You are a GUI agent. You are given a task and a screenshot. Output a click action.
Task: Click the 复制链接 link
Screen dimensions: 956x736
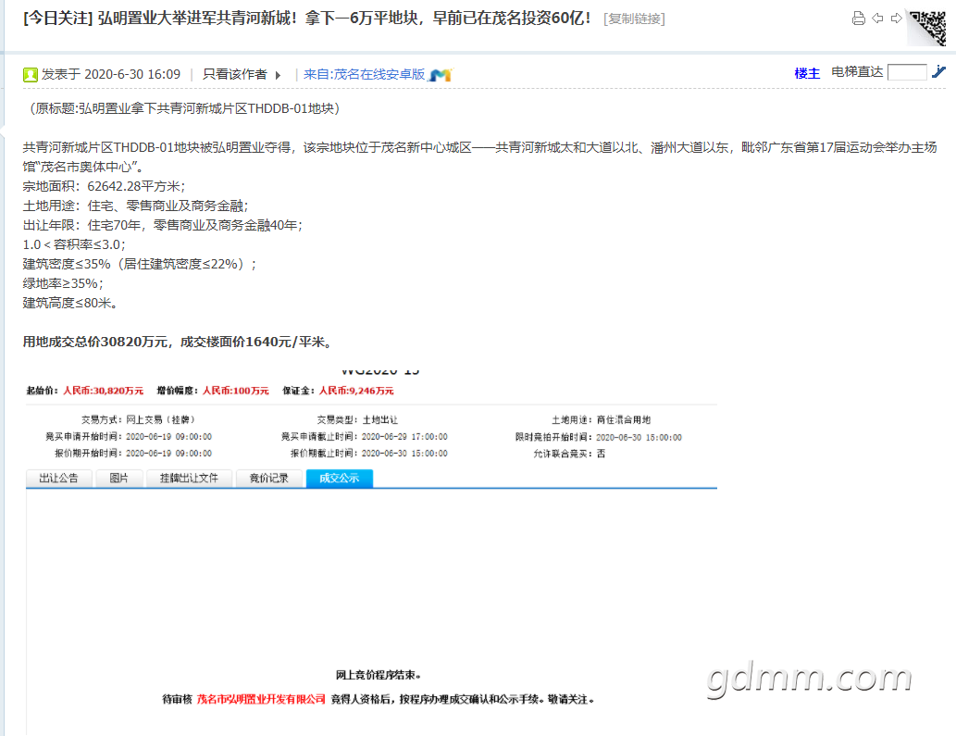(634, 19)
